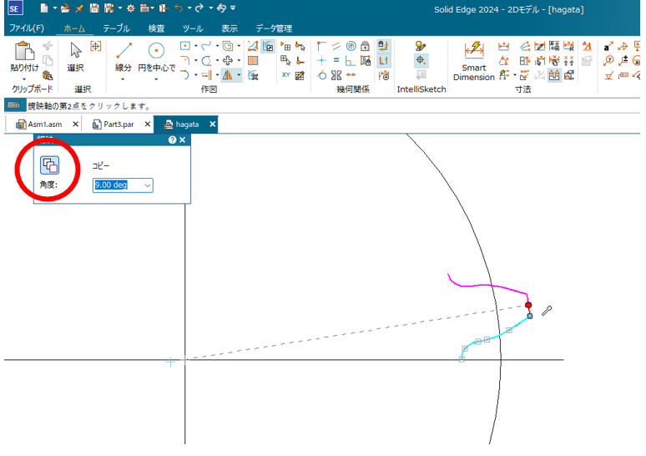Close the Asm1.asm tab
The image size is (646, 456).
tap(75, 124)
